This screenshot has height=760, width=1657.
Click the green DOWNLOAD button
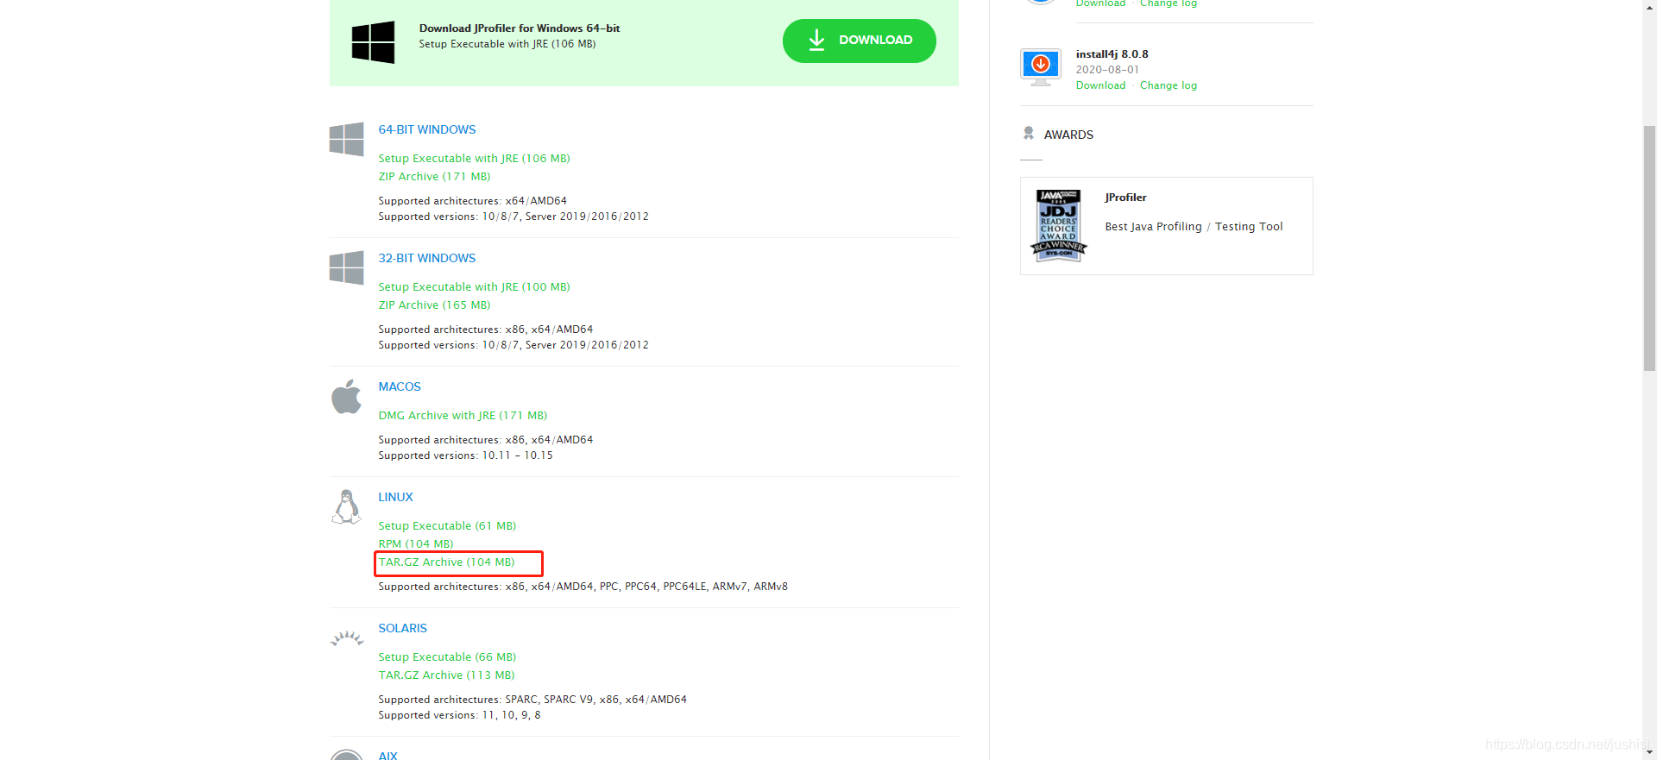point(859,41)
